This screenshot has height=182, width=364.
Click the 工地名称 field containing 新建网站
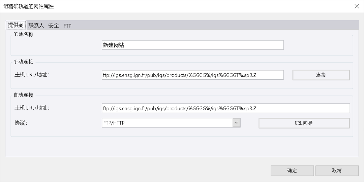(192, 45)
